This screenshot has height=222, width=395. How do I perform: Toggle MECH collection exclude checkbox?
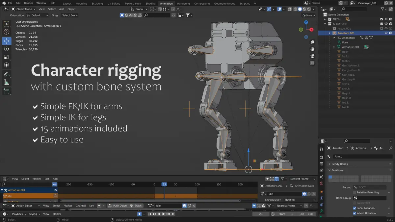tap(382, 19)
